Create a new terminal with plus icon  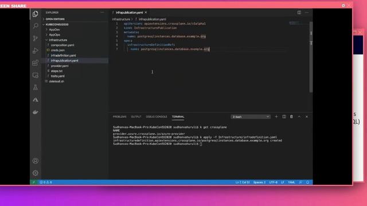tap(276, 117)
